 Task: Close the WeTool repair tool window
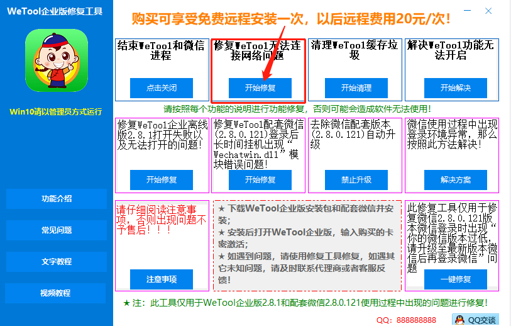[488, 11]
